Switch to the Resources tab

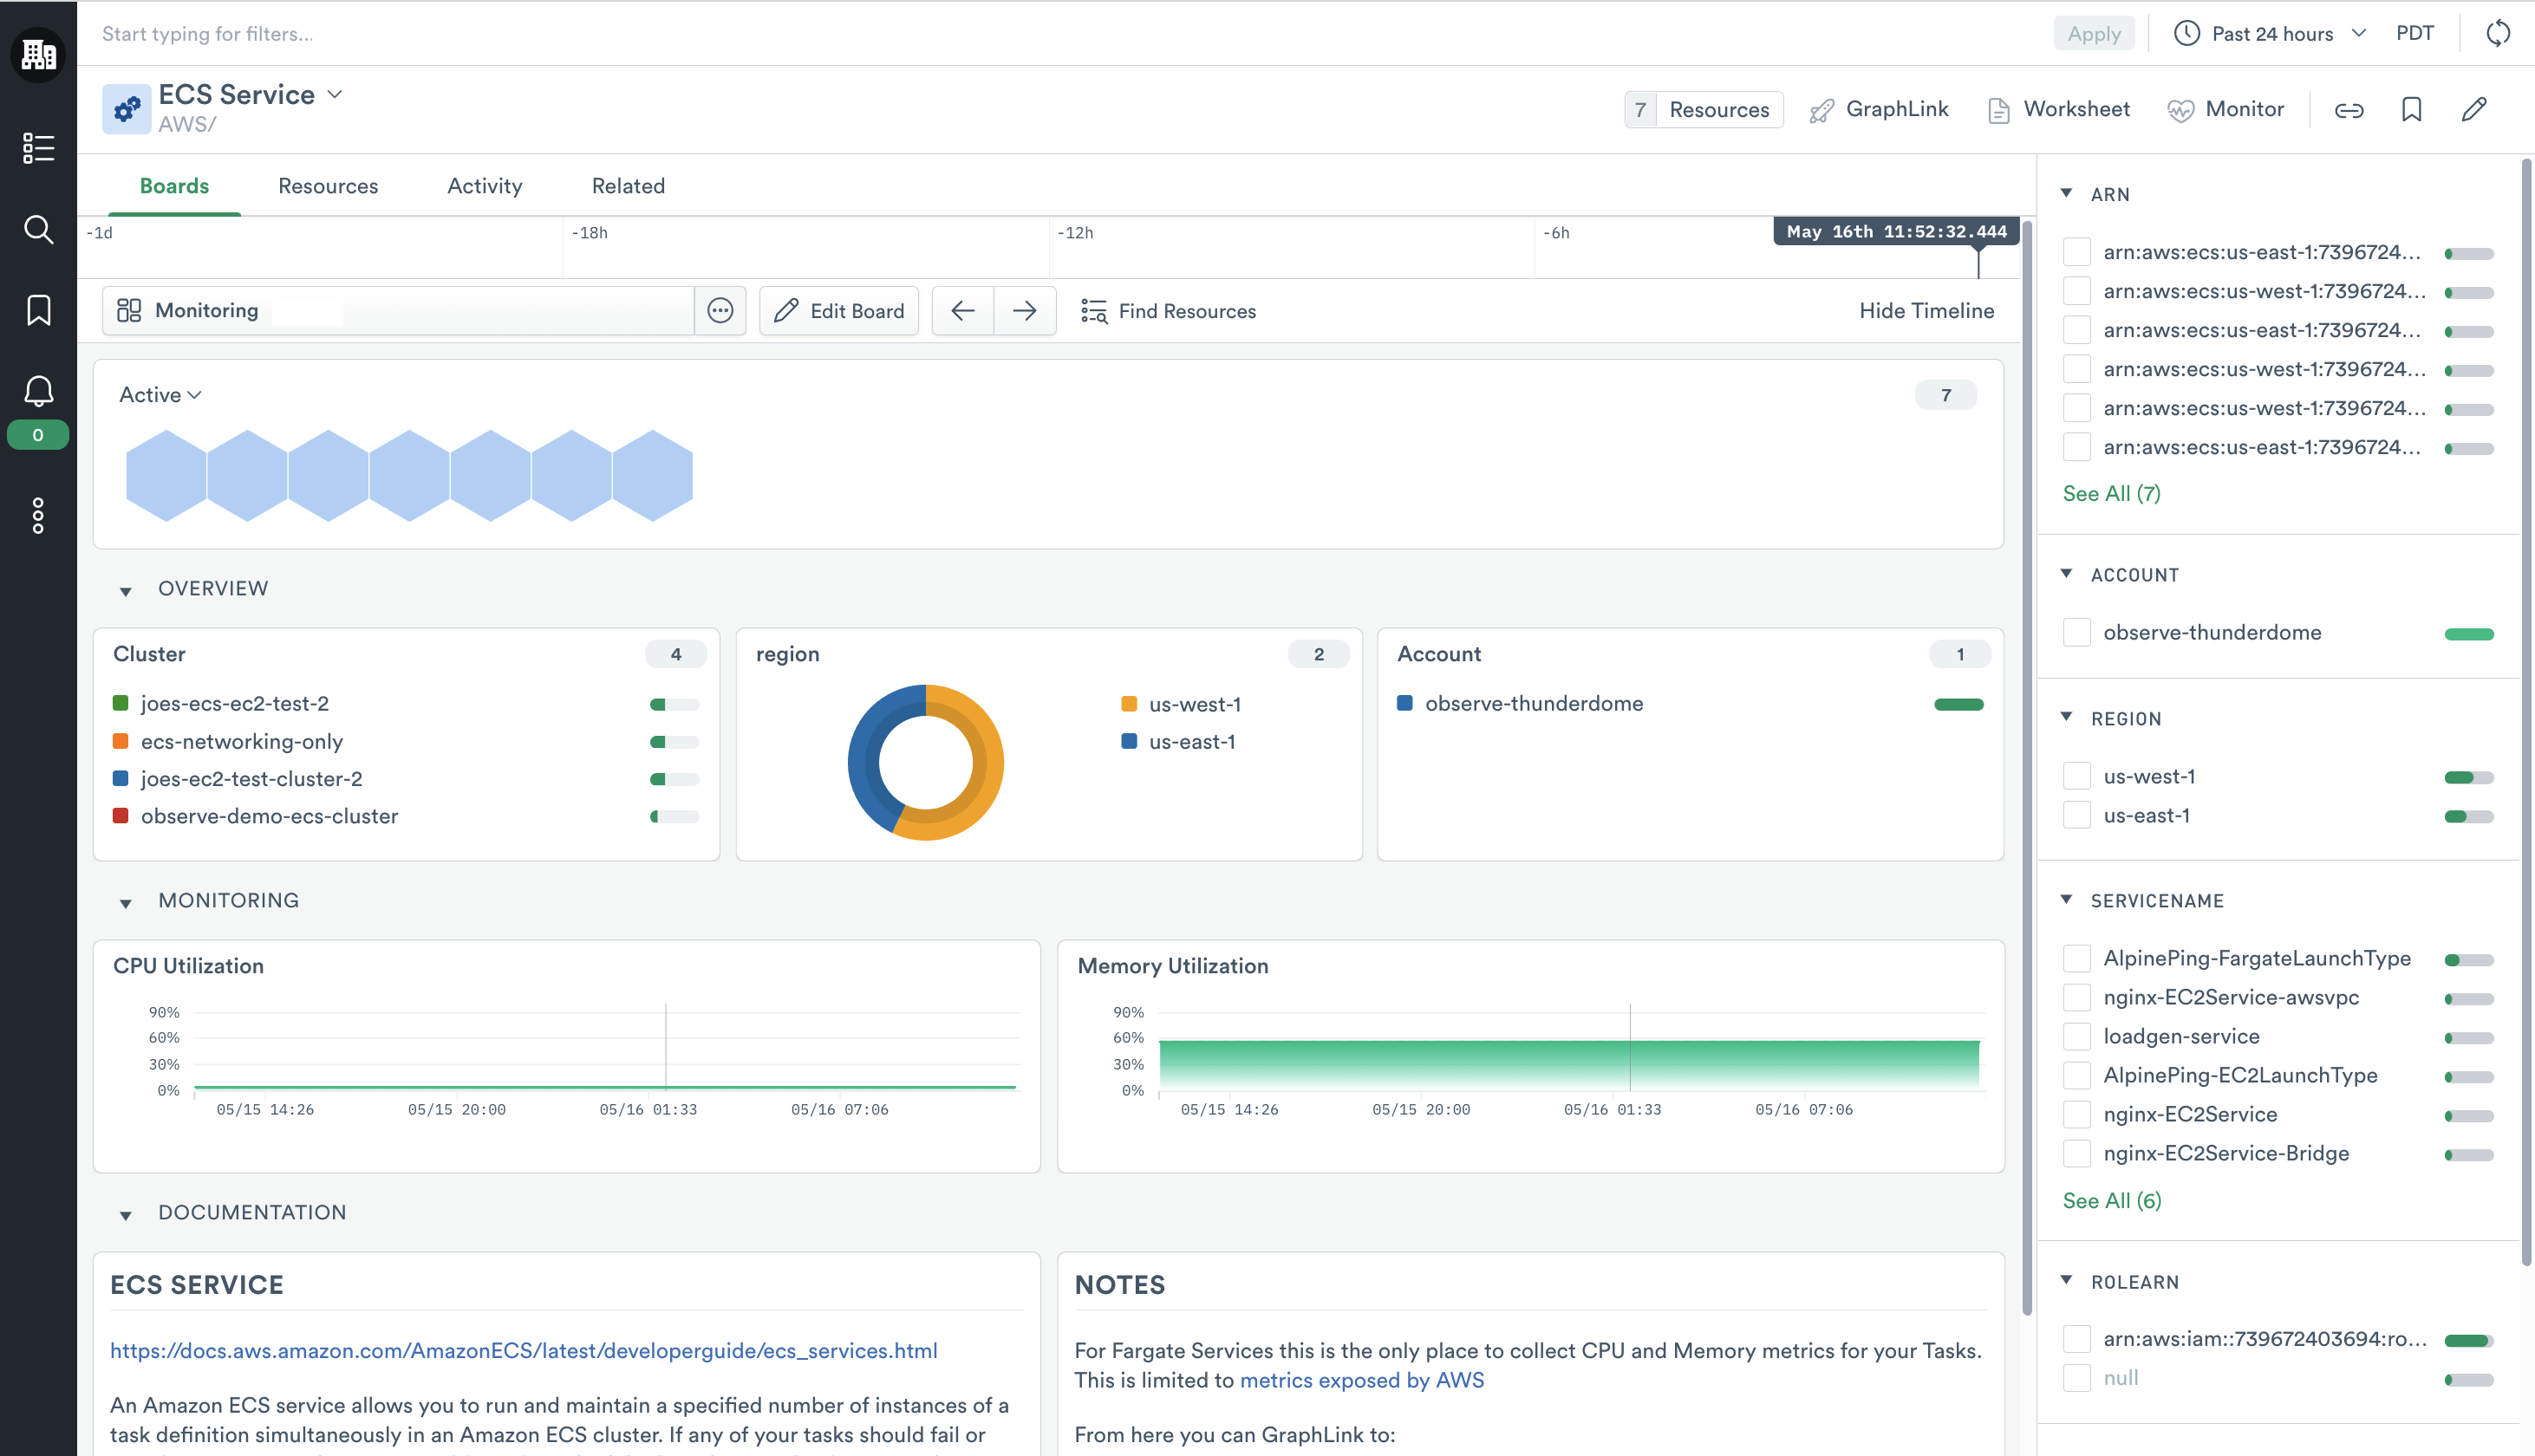click(x=328, y=185)
